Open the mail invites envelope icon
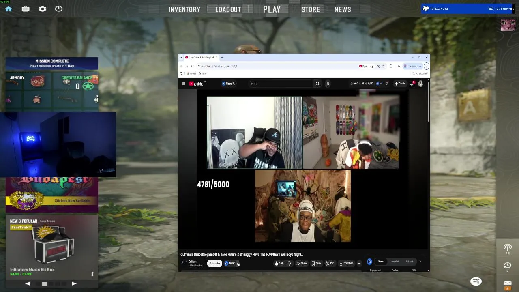This screenshot has width=519, height=292. pyautogui.click(x=508, y=284)
